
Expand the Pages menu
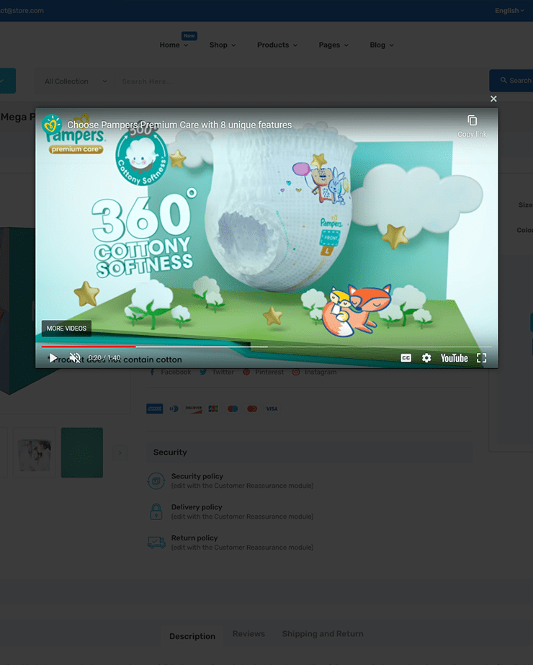point(333,45)
